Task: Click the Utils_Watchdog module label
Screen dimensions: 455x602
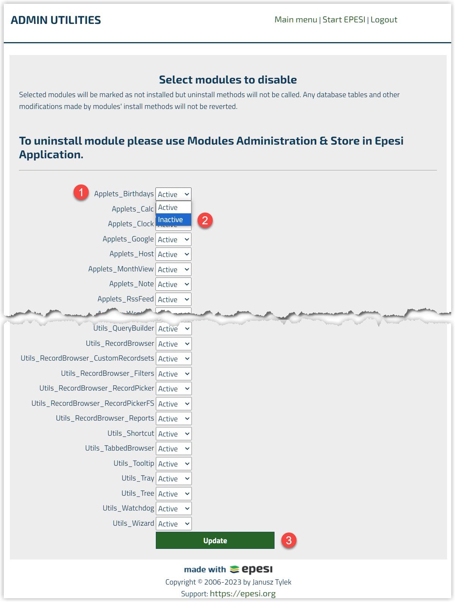Action: pos(129,508)
